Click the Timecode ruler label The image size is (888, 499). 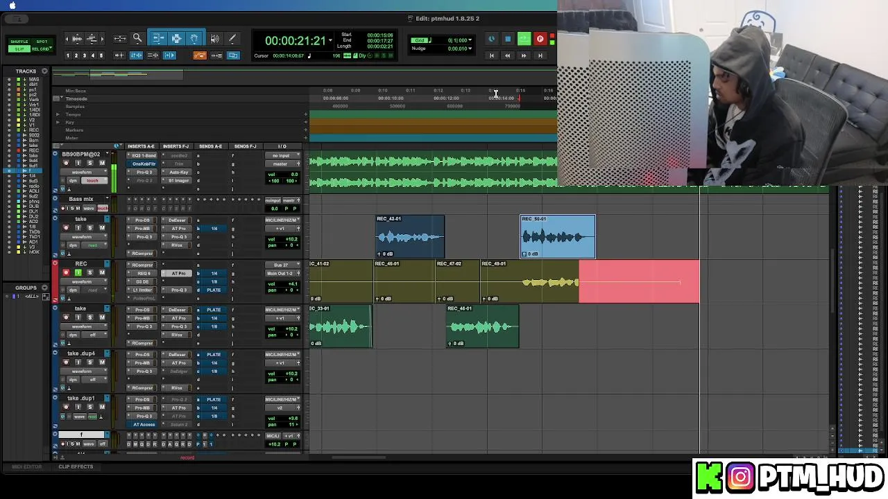[x=76, y=98]
